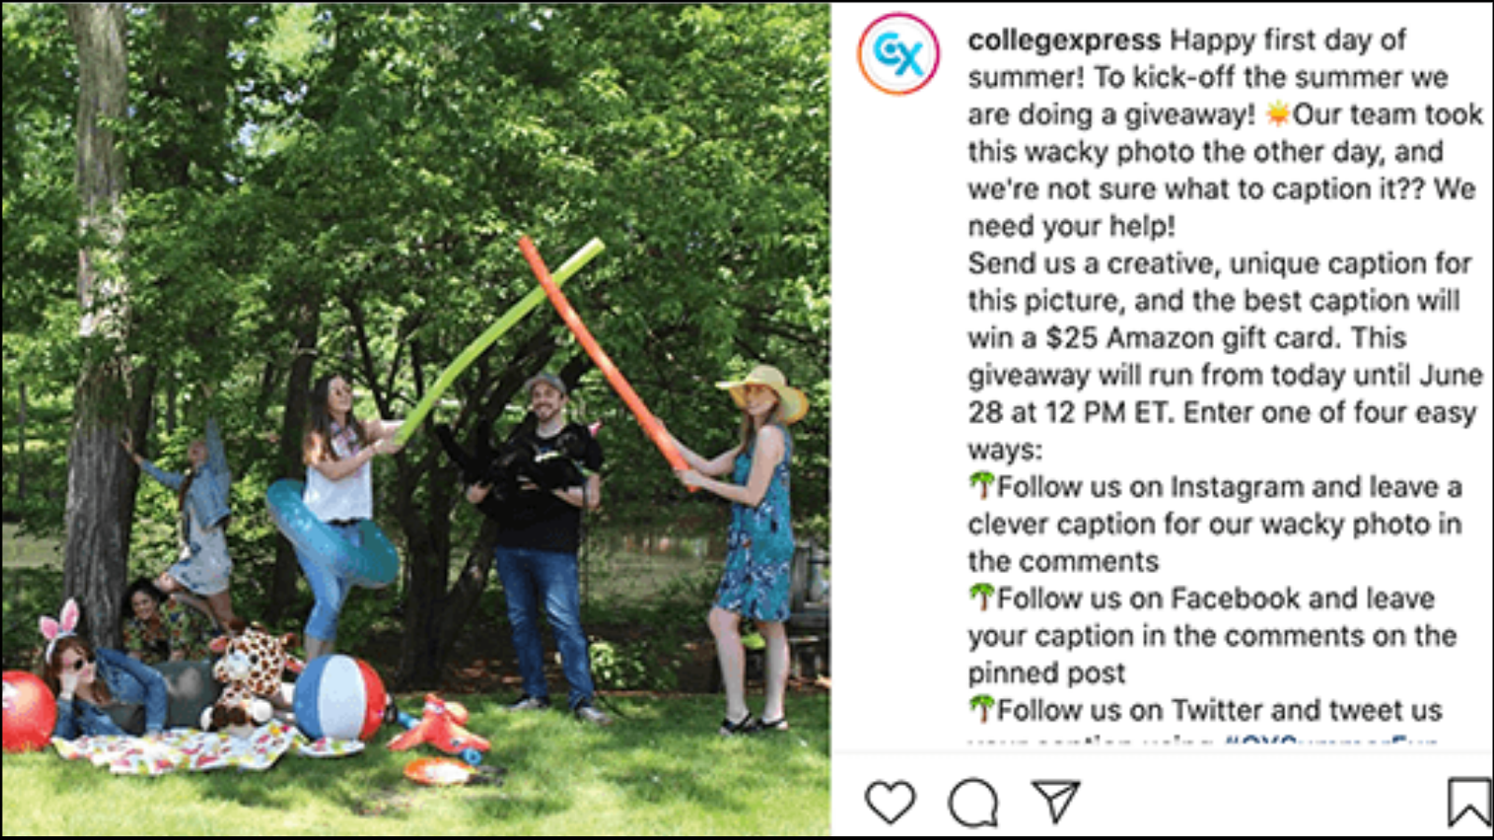Click palm tree emoji before Facebook line
1494x840 pixels.
[x=981, y=597]
